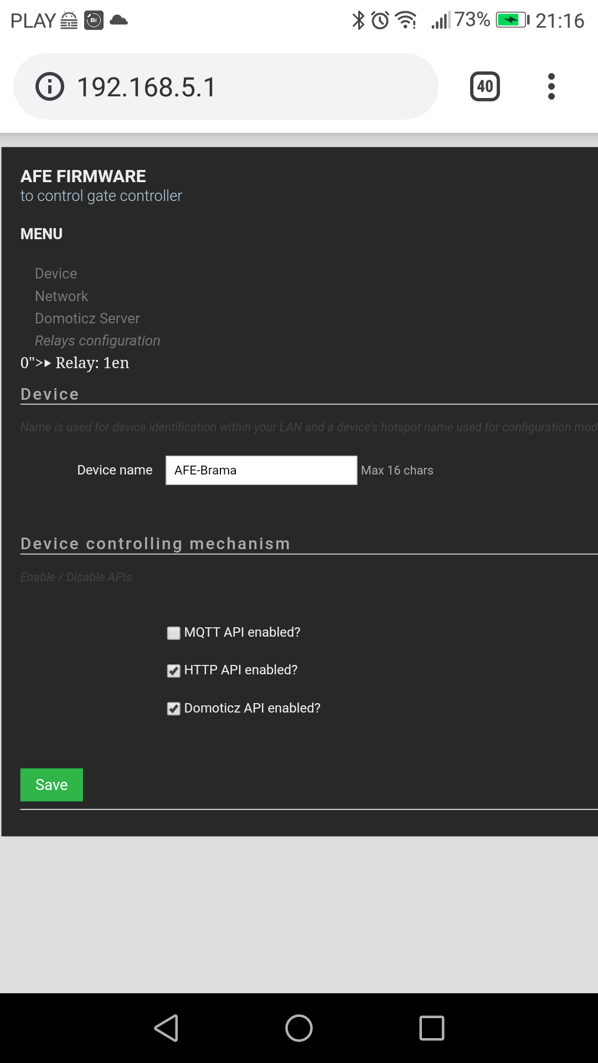The width and height of the screenshot is (598, 1063).
Task: Tap the site info icon in address bar
Action: pos(50,87)
